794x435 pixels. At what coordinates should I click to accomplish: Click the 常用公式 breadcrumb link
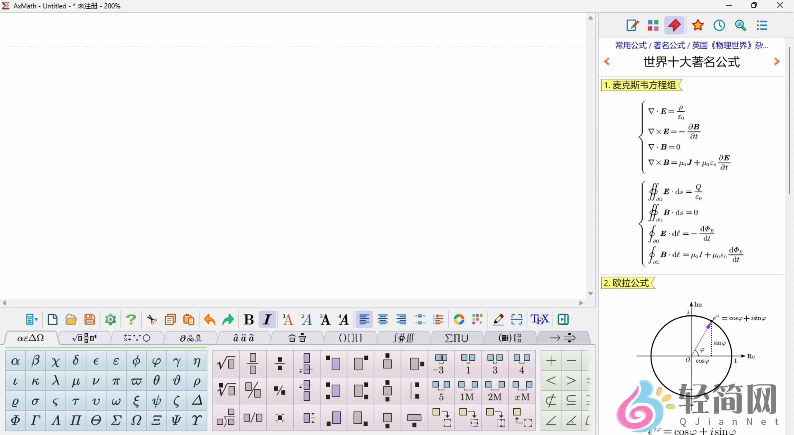tap(631, 46)
